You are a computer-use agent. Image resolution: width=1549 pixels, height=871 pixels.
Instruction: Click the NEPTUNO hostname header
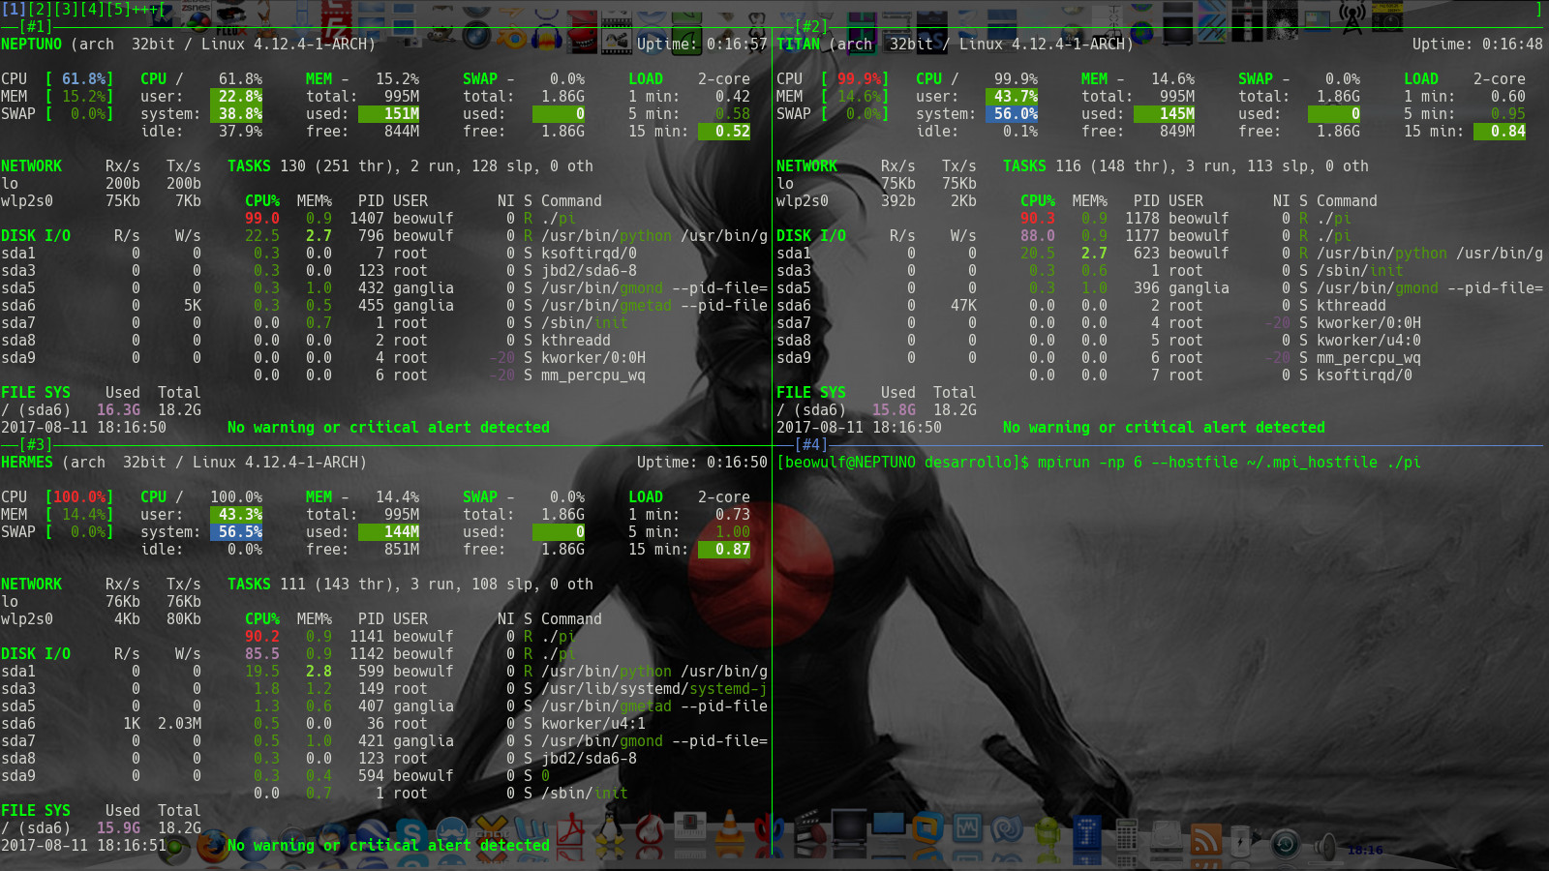31,44
